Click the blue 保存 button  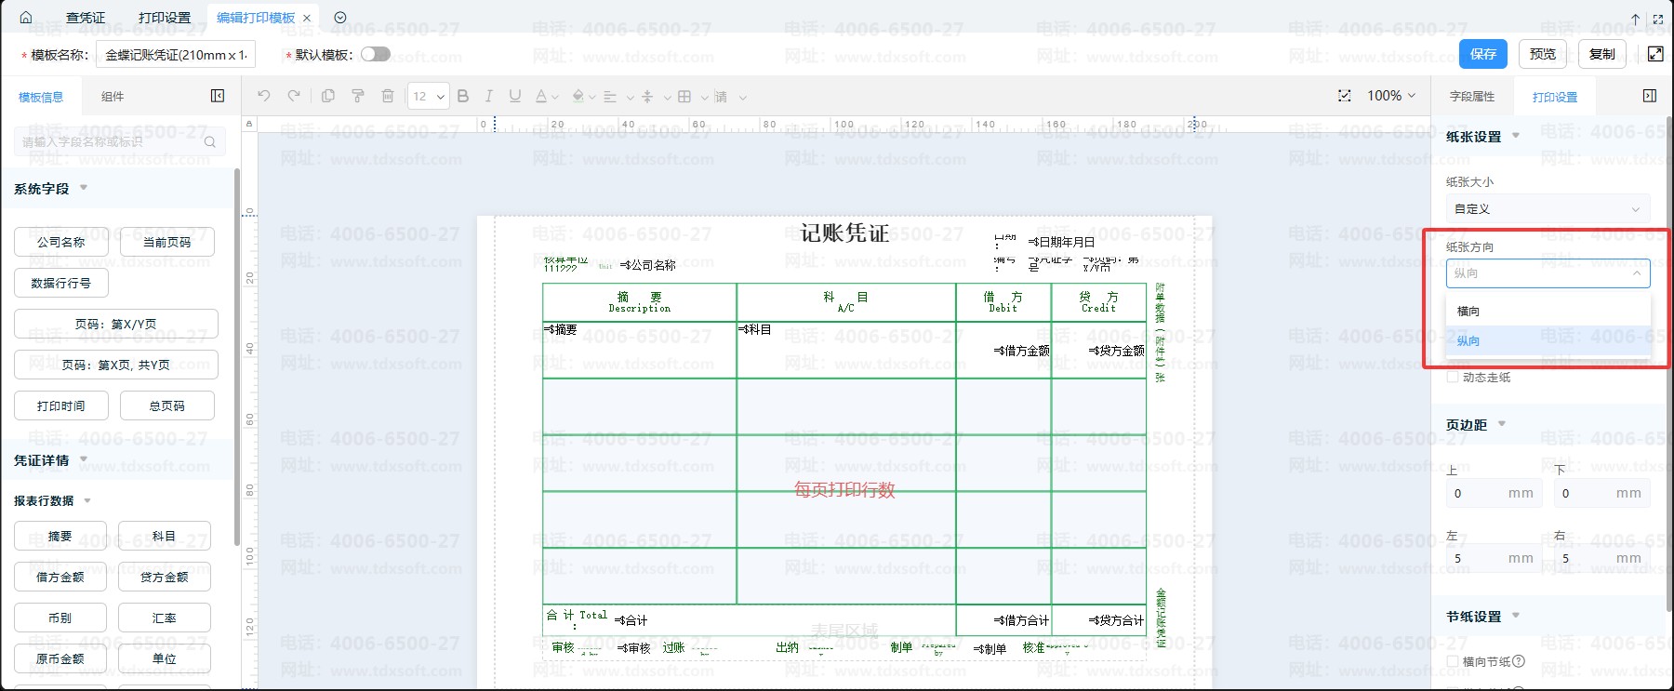pyautogui.click(x=1483, y=54)
